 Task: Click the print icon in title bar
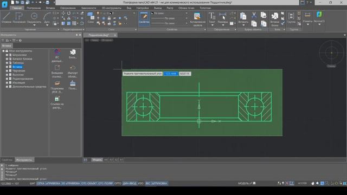click(x=47, y=2)
